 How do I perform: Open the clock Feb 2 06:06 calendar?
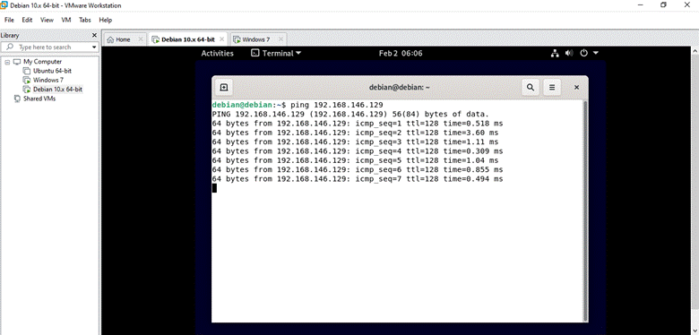(401, 54)
